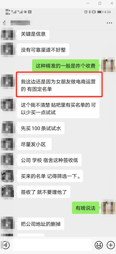Select message '尽量发小区'
Screen dimensions: 116x254
coord(35,144)
